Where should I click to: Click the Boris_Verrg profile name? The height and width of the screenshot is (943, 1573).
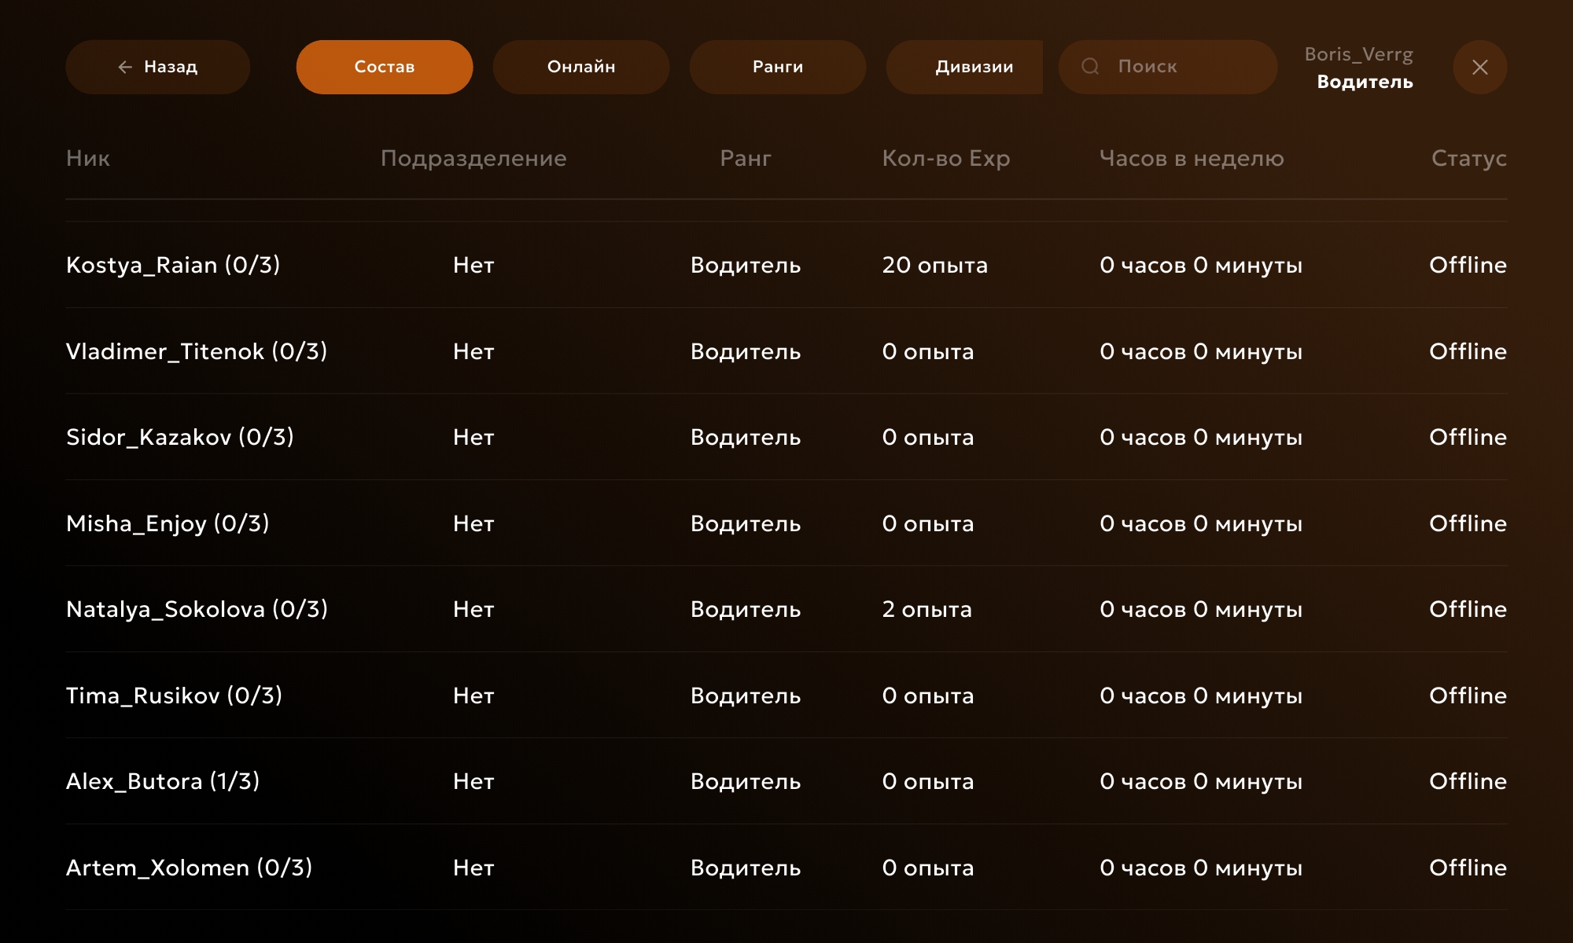[1358, 54]
